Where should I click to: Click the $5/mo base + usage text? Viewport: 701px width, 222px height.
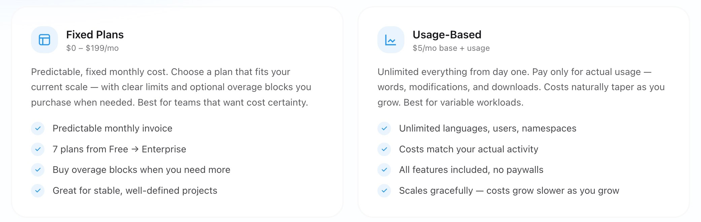tap(451, 48)
